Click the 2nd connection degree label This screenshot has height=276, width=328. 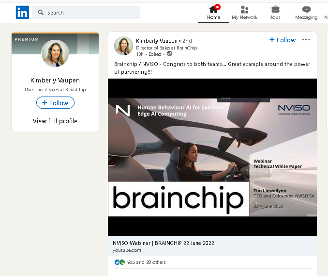point(187,41)
